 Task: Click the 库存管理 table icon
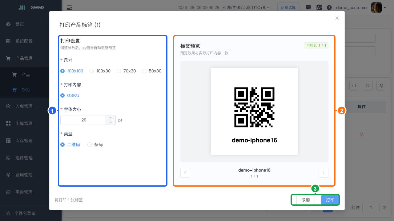pos(9,141)
